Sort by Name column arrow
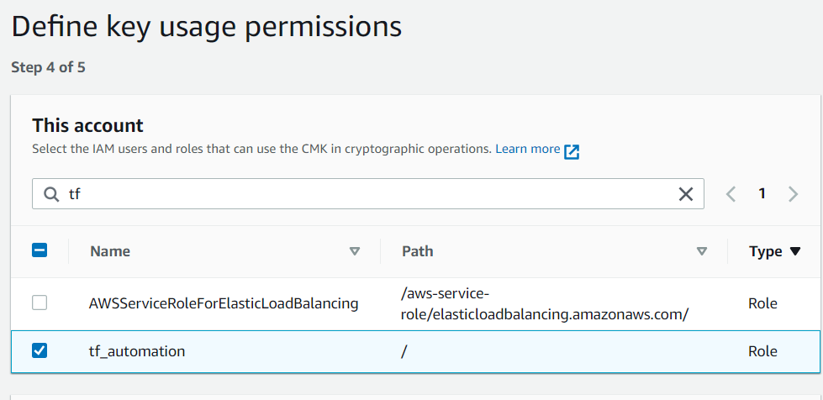Image resolution: width=823 pixels, height=400 pixels. (x=354, y=251)
